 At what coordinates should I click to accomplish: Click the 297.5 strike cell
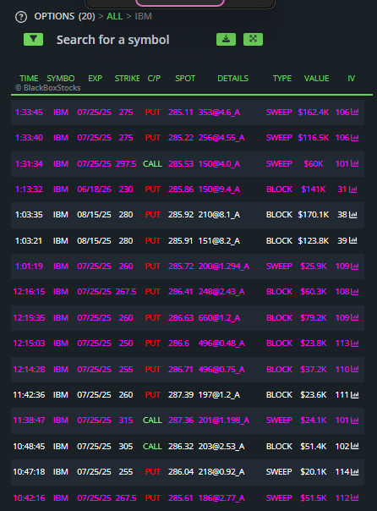tap(126, 163)
